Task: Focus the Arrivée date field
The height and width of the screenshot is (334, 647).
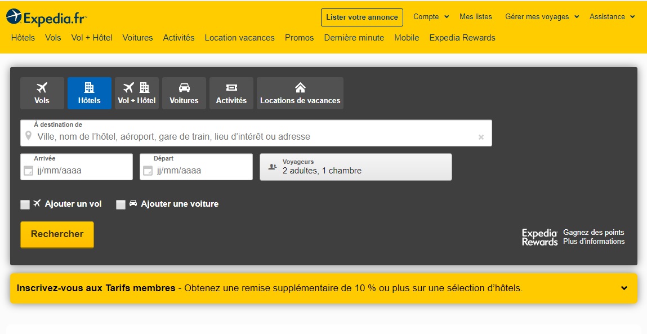Action: (77, 167)
